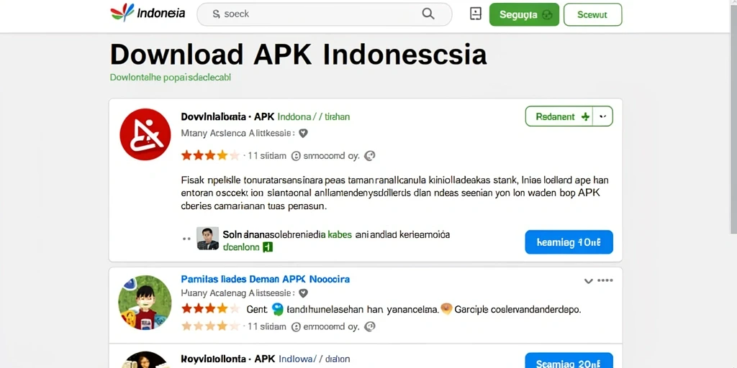Screen dimensions: 737x368
Task: Open the cartoon avatar of the second listing
Action: (145, 303)
